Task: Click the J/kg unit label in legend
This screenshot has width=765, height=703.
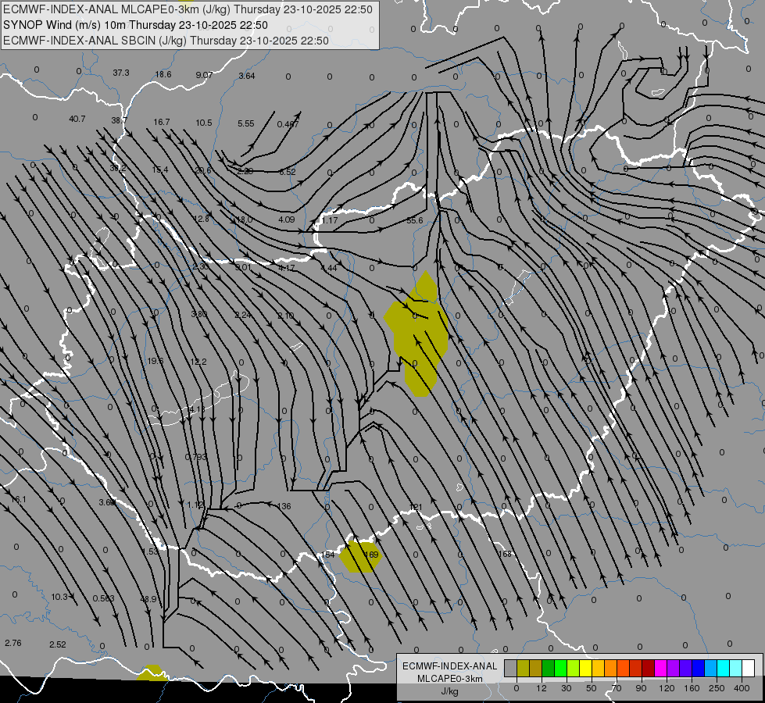Action: (450, 691)
